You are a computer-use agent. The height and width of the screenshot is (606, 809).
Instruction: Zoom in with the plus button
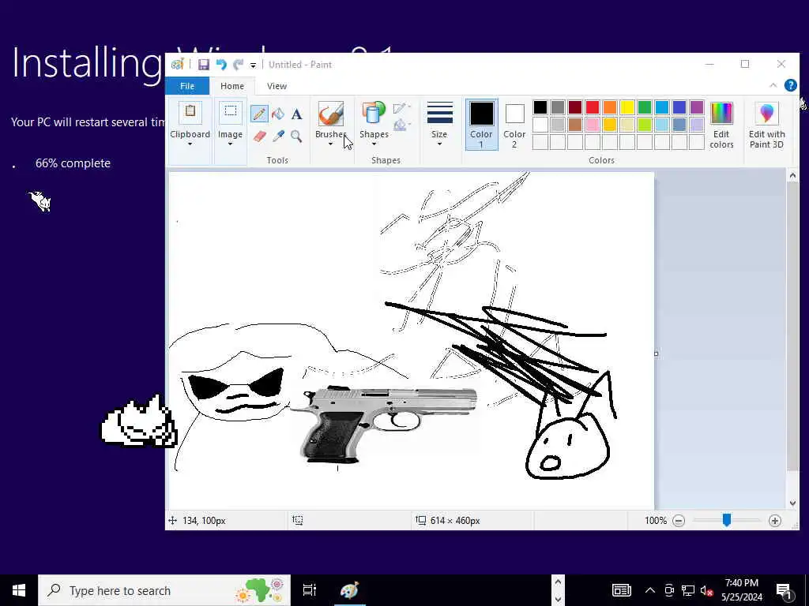[x=774, y=521]
